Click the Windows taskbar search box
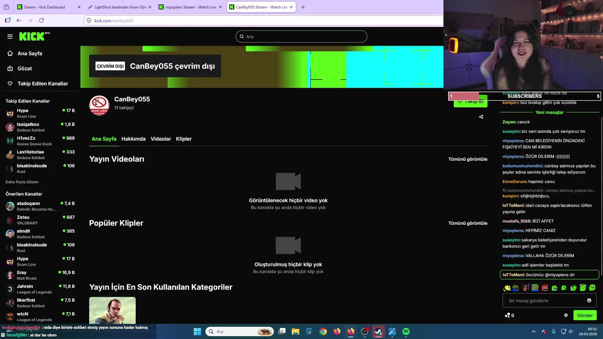This screenshot has height=339, width=603. coord(239,331)
